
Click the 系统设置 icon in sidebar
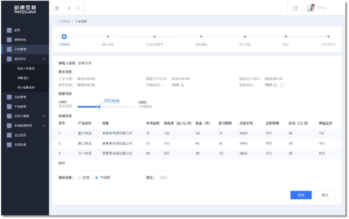[x=9, y=144]
